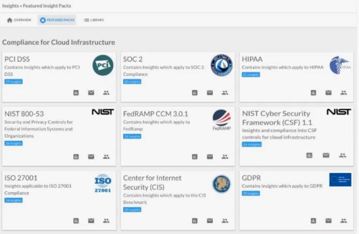Click the people icon on FedRAMP CCM card
The width and height of the screenshot is (359, 234).
[x=225, y=156]
